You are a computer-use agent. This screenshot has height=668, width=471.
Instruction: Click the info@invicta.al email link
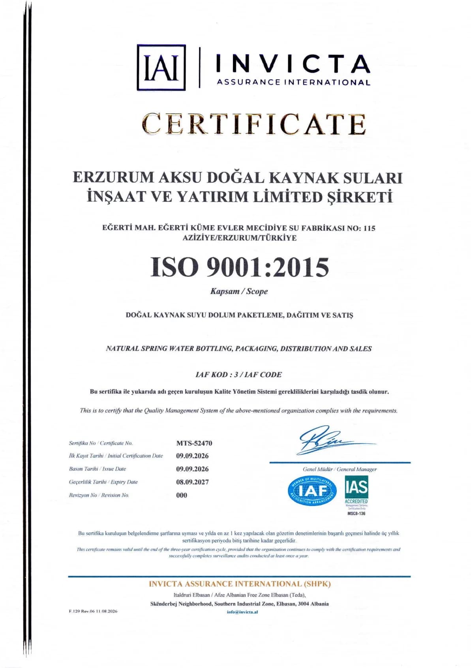[x=242, y=612]
